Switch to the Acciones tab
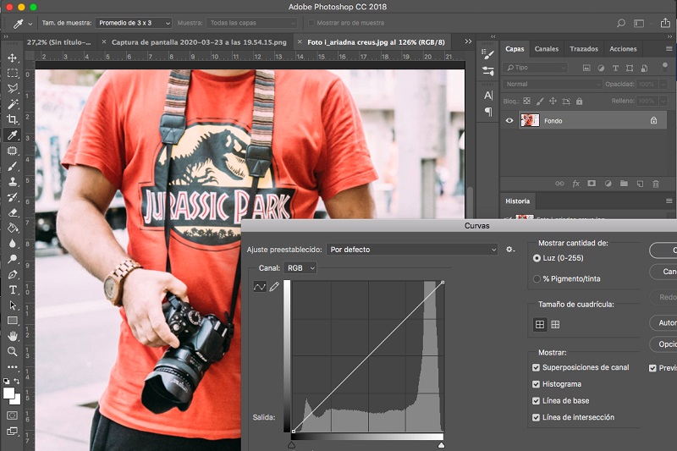The width and height of the screenshot is (677, 451). click(x=623, y=49)
